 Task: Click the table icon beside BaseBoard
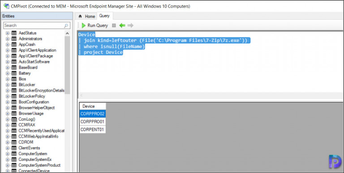pyautogui.click(x=14, y=68)
